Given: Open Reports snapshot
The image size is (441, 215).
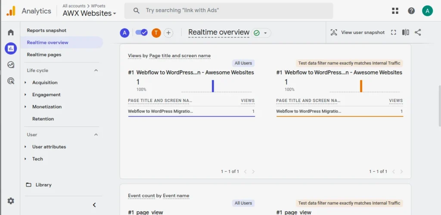Looking at the screenshot, I should point(47,30).
